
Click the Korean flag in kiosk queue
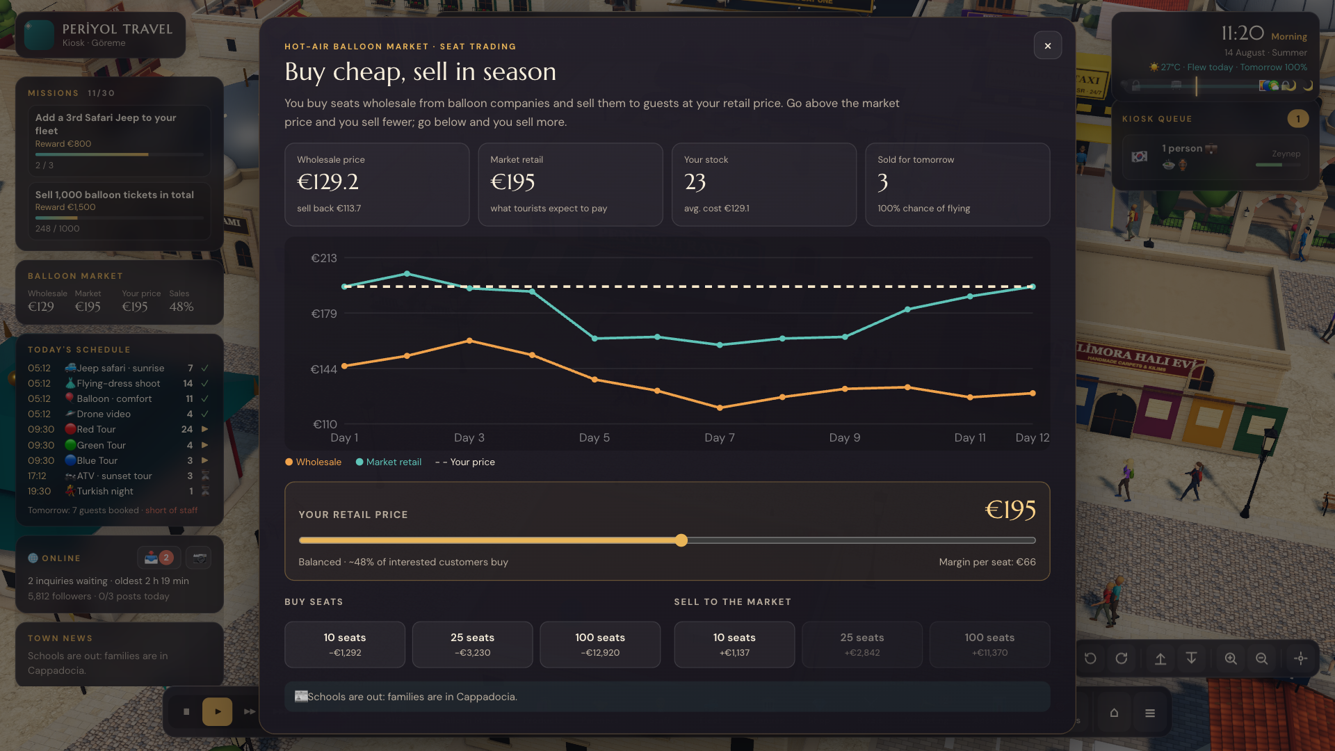point(1140,156)
